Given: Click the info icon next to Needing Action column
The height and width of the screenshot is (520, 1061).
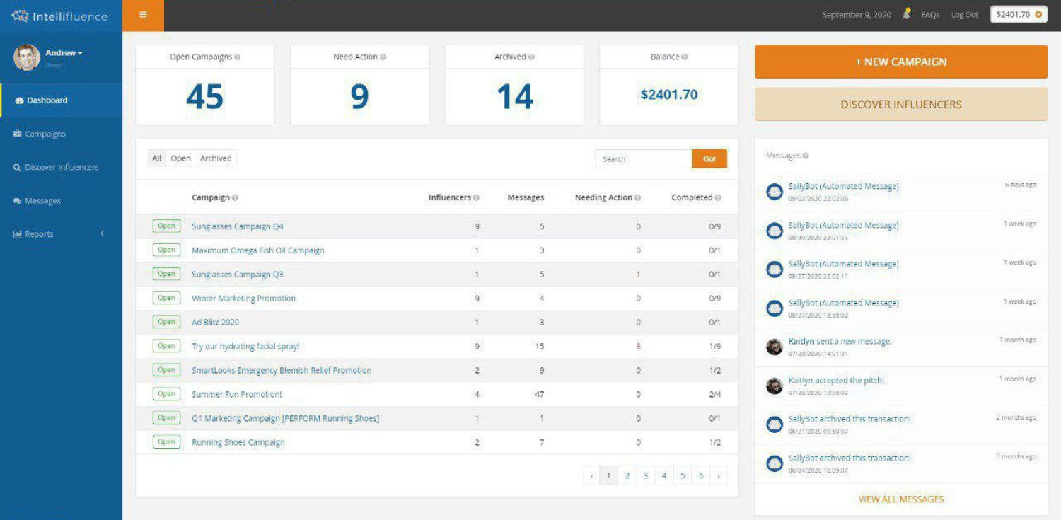Looking at the screenshot, I should [638, 198].
